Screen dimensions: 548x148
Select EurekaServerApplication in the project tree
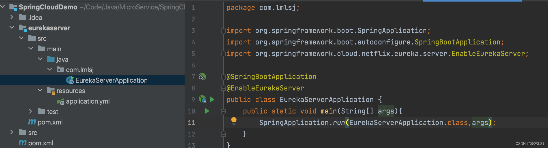[111, 80]
